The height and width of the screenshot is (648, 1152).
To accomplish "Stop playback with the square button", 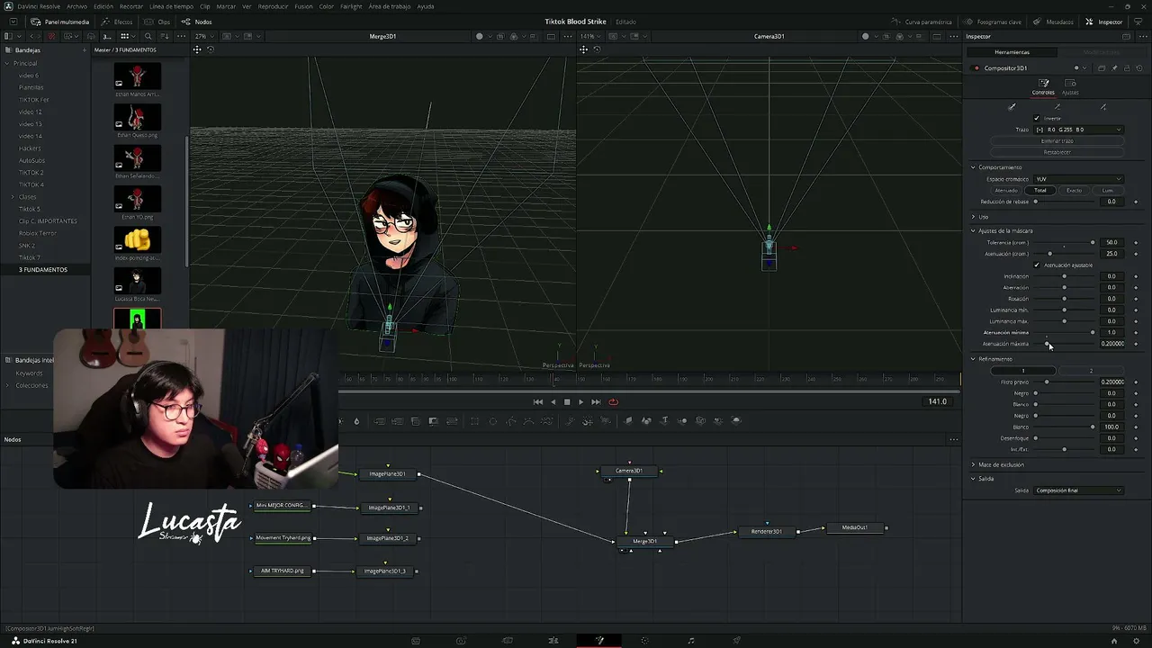I will click(x=567, y=402).
